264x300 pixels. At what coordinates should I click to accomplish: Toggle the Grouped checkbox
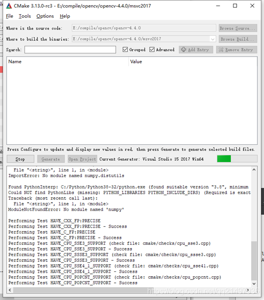click(x=125, y=50)
